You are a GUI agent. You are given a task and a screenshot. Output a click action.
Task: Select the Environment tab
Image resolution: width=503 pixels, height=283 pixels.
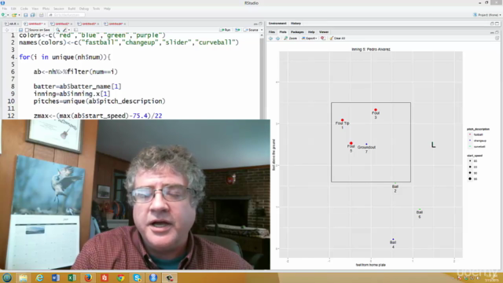277,24
